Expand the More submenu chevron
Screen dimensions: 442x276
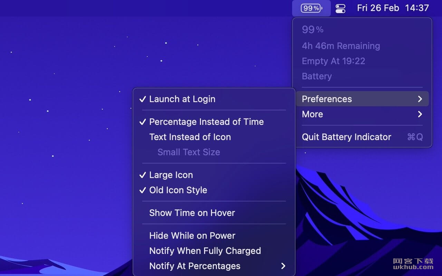pyautogui.click(x=420, y=114)
